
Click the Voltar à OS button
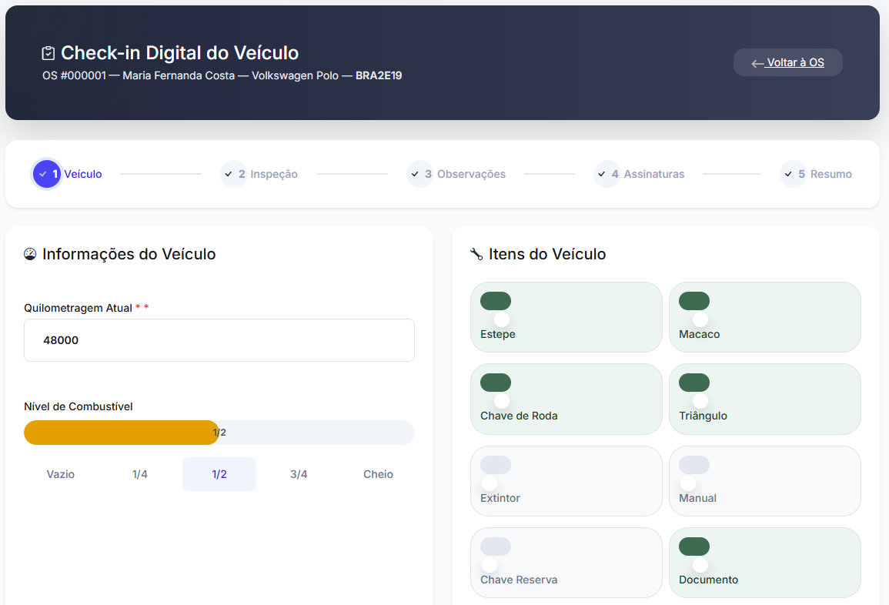[x=787, y=62]
